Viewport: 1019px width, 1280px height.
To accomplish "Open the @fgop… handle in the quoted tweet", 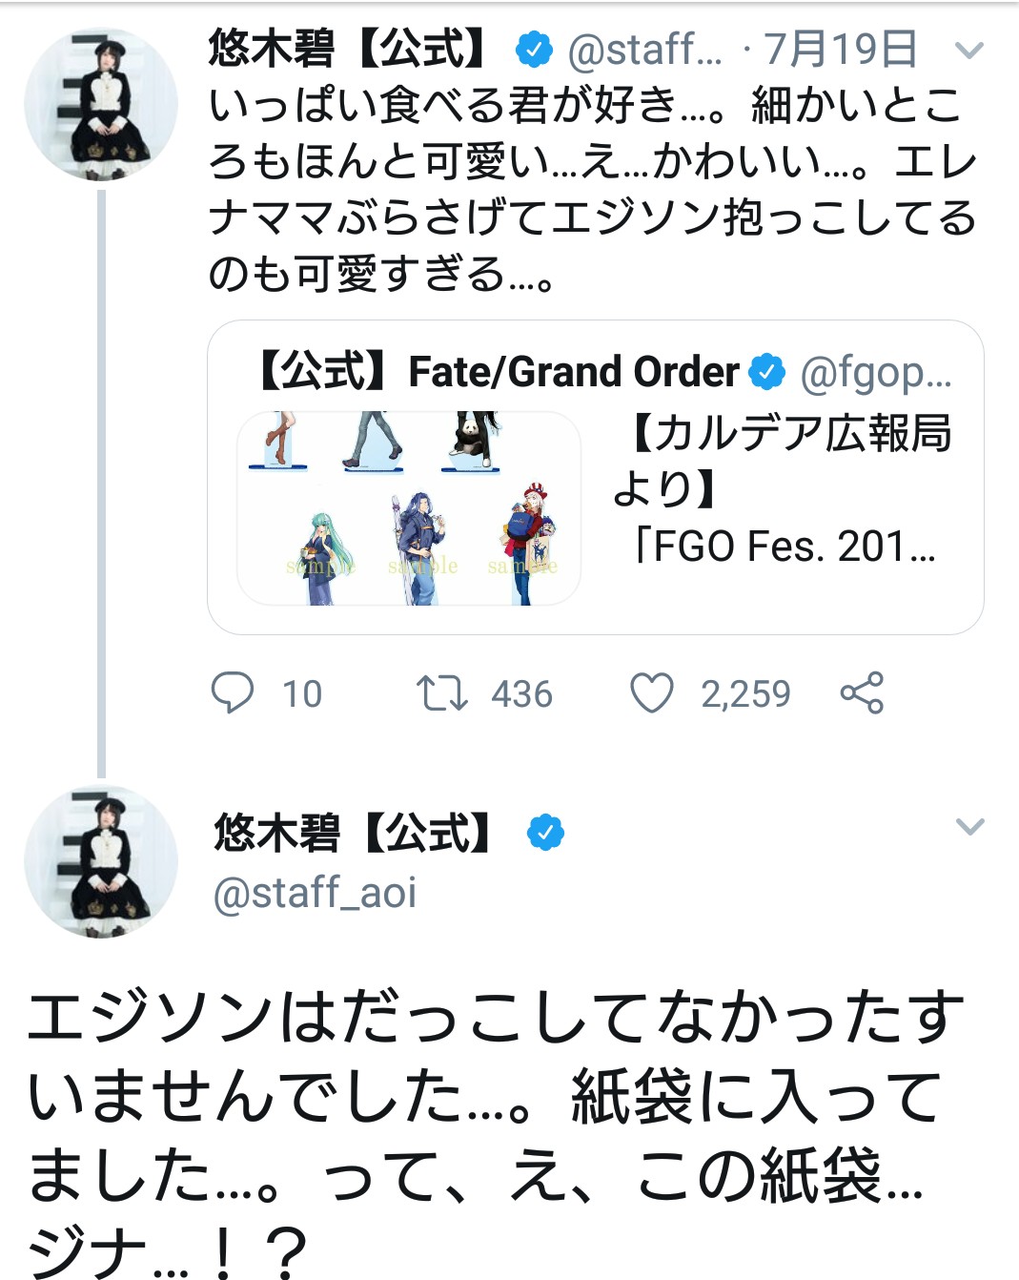I will pos(875,374).
